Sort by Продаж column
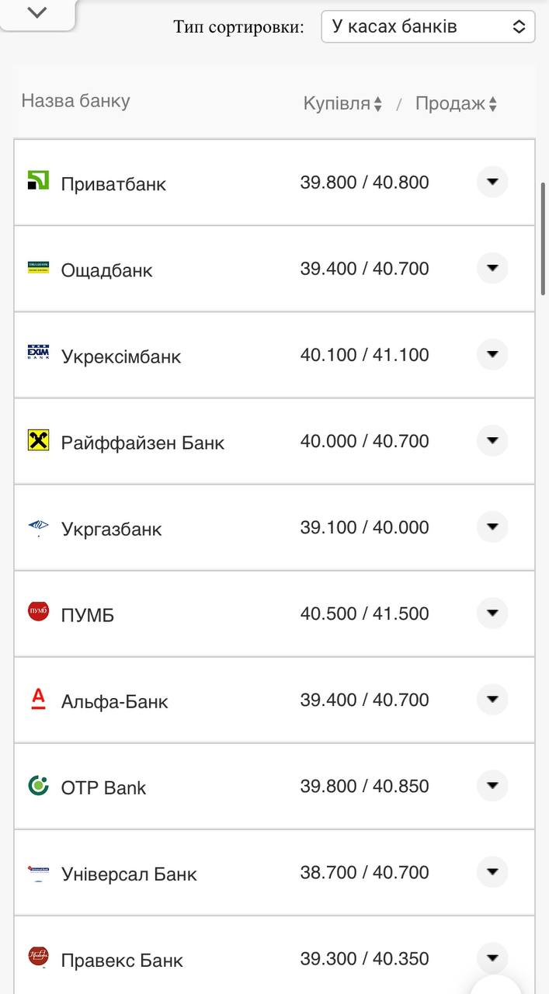Screen dimensions: 549x994 (456, 104)
